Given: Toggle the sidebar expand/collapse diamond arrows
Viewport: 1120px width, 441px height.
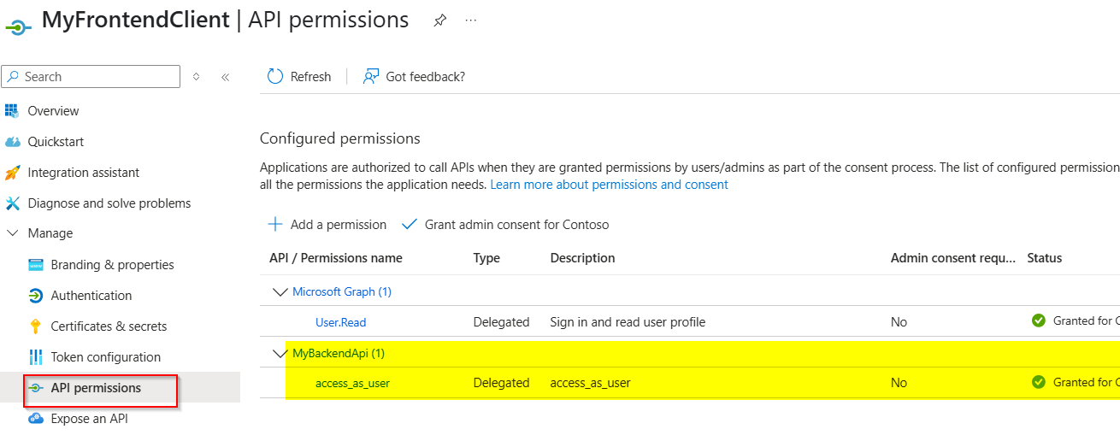Looking at the screenshot, I should [196, 77].
